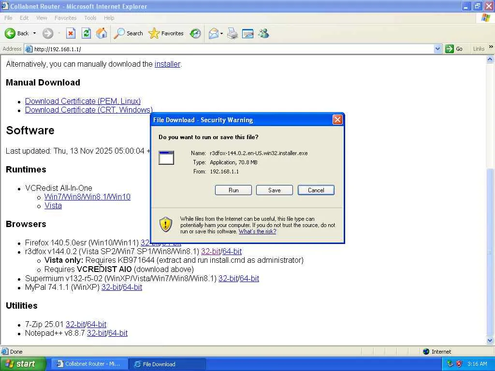
Task: Open the Windows start button
Action: [22, 364]
